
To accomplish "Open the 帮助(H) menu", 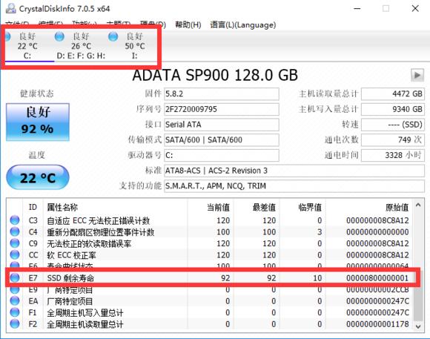I will (188, 24).
